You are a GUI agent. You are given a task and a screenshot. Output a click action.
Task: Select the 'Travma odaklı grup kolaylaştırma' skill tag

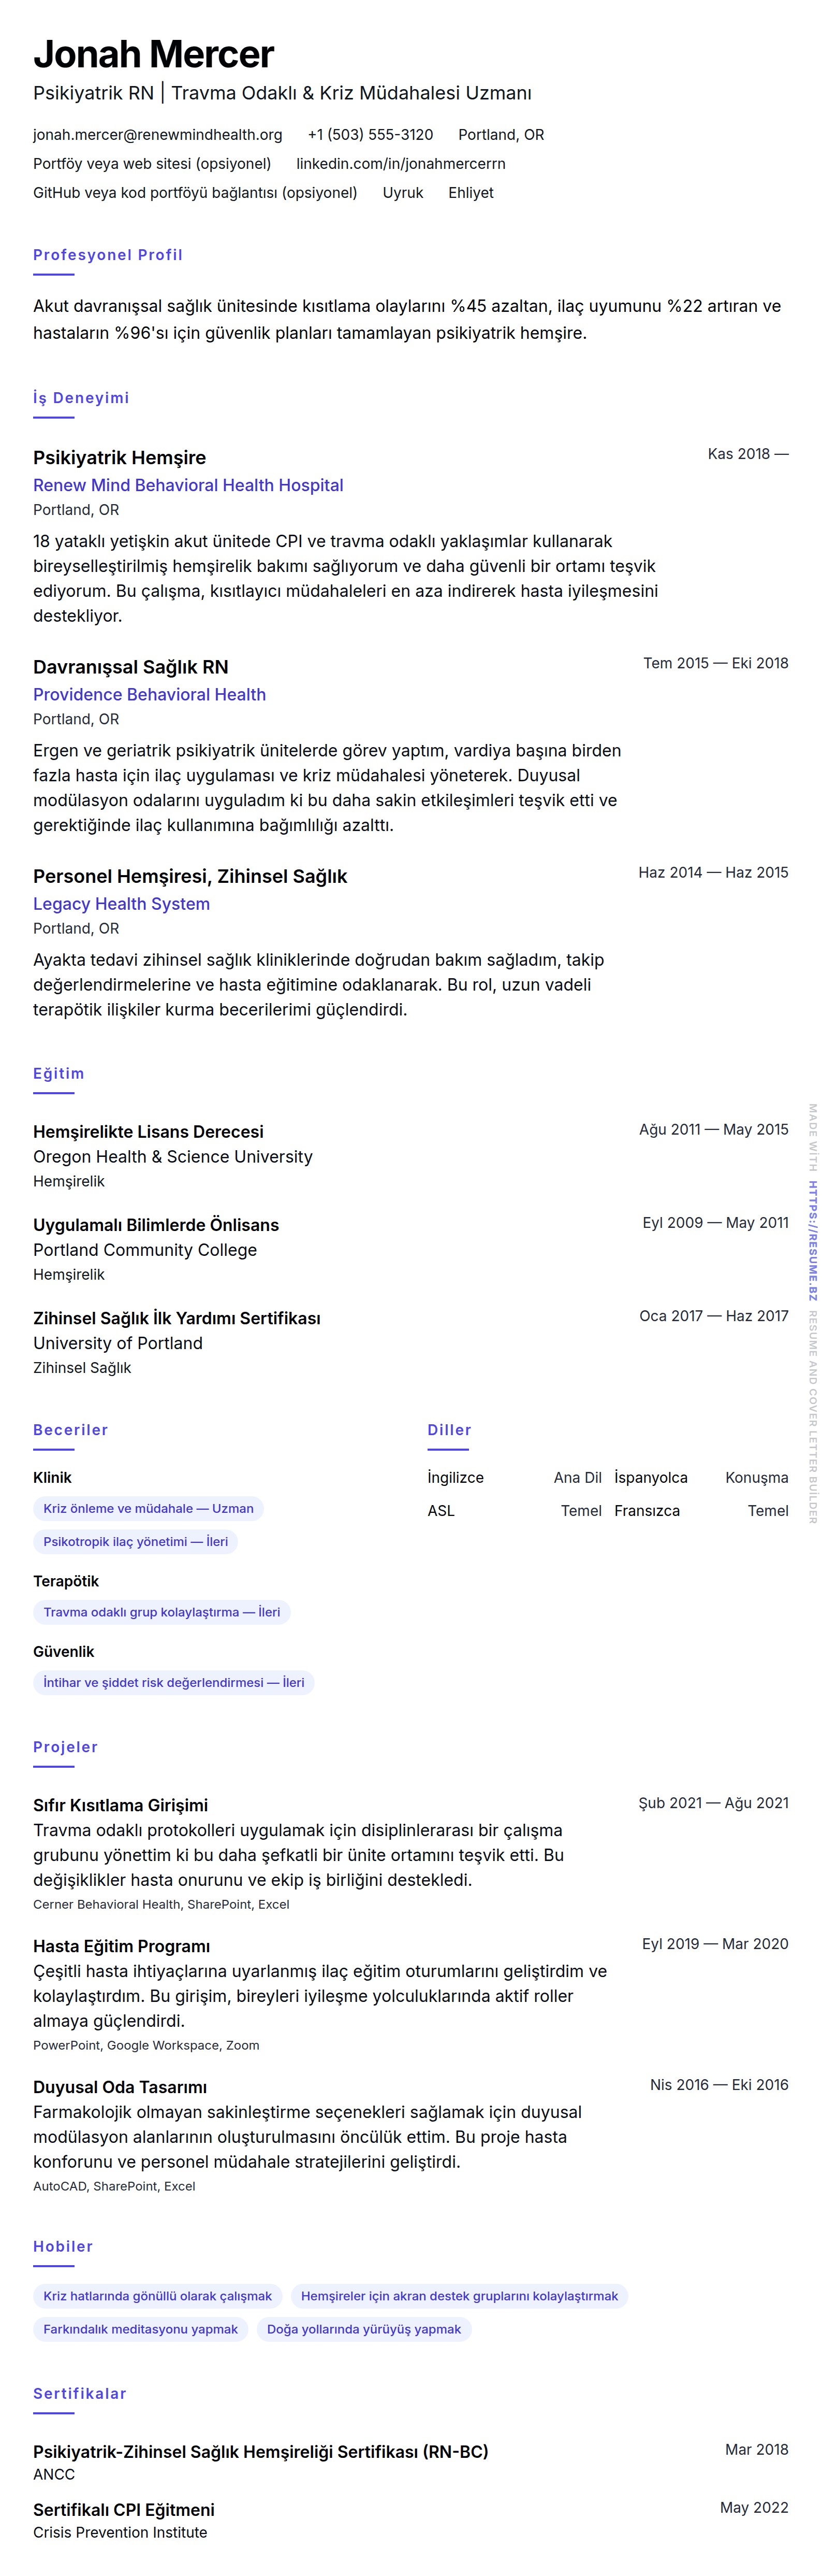[x=162, y=1612]
